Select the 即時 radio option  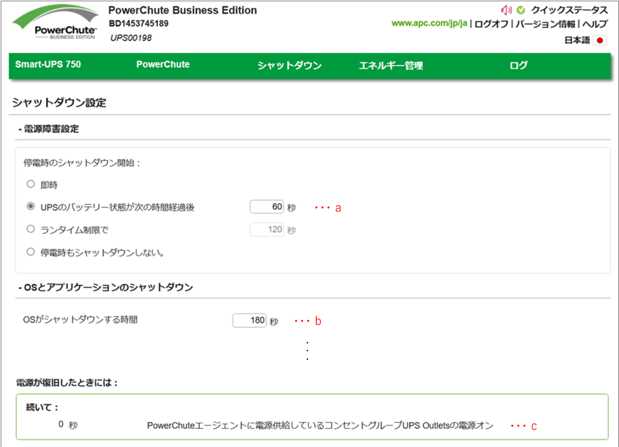coord(31,184)
